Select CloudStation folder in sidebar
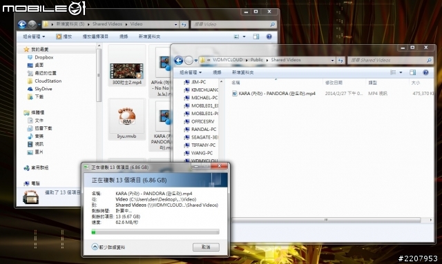Image resolution: width=442 pixels, height=264 pixels. (44, 81)
